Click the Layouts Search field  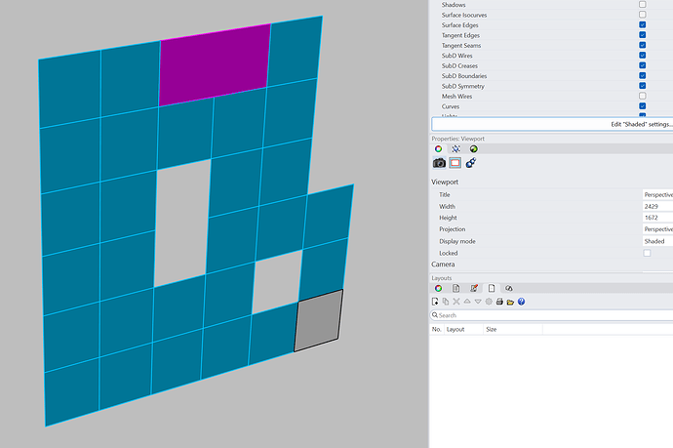551,315
